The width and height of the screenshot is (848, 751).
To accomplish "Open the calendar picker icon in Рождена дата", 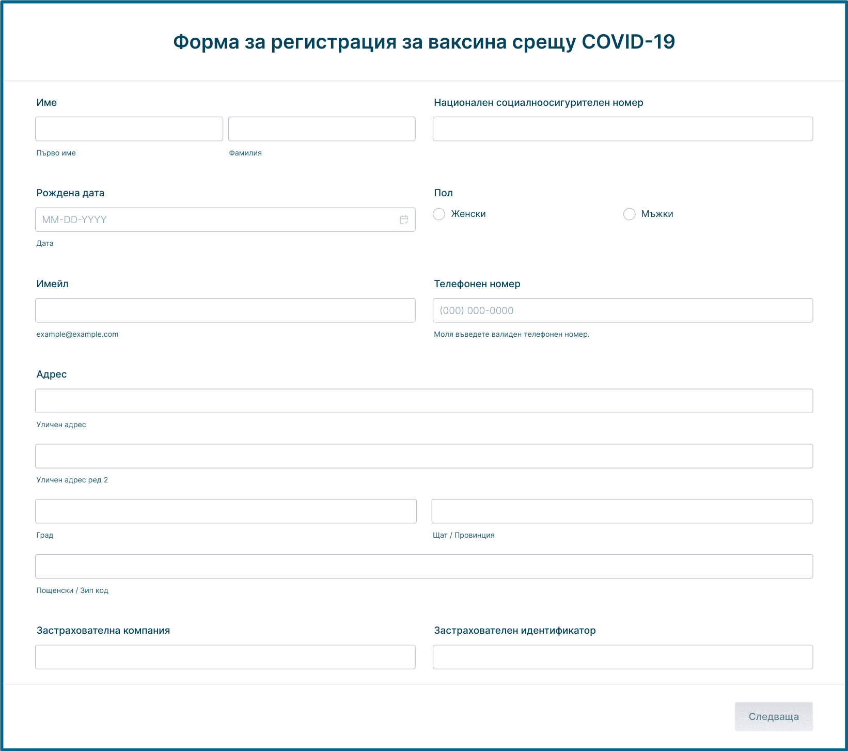I will 404,220.
